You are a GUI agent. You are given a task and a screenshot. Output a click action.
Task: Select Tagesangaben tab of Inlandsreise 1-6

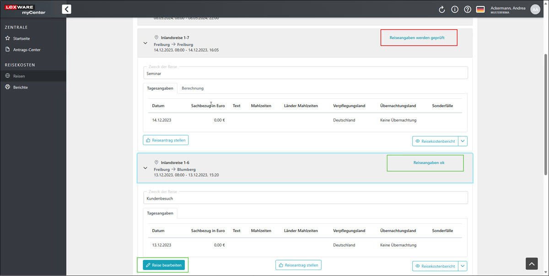pyautogui.click(x=160, y=213)
